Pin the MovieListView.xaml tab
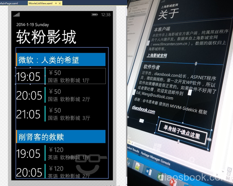 coord(56,3)
